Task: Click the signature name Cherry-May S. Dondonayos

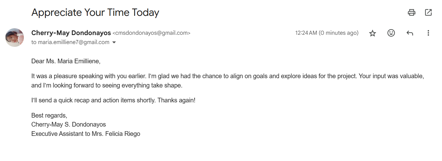Action: (69, 125)
